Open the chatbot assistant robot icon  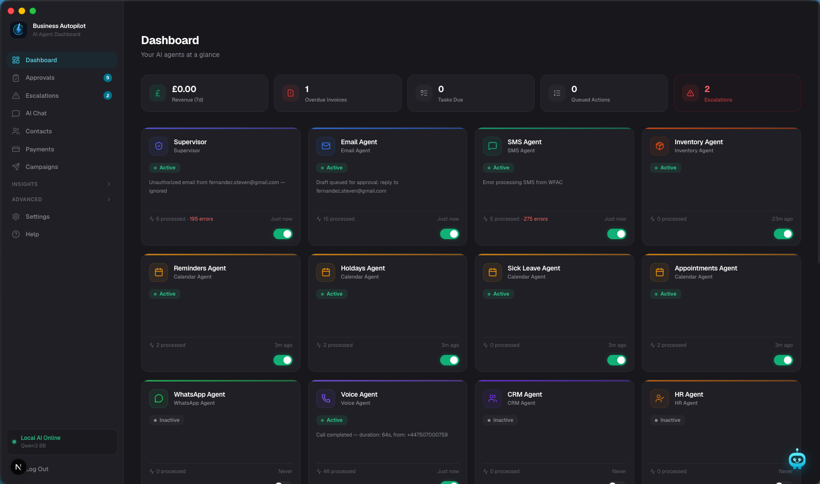[x=797, y=459]
